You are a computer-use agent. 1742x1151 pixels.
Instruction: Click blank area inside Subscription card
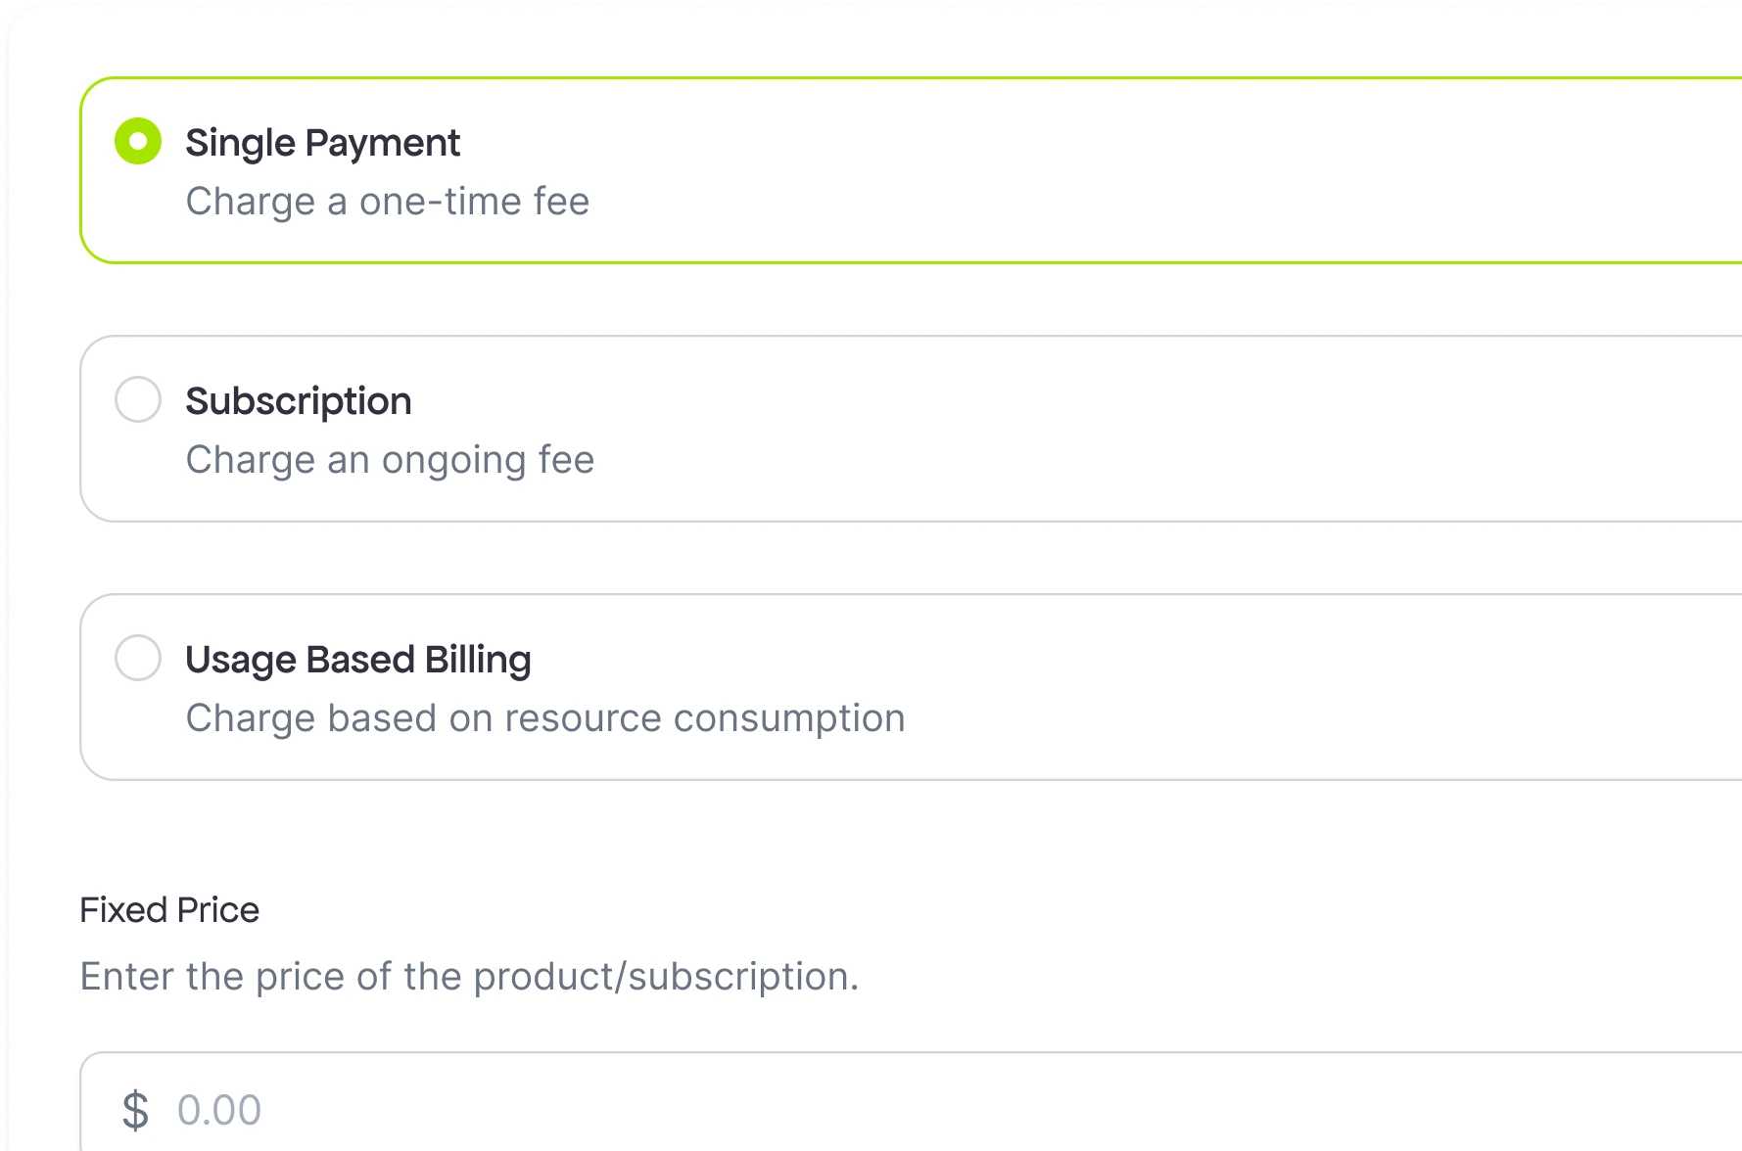1175,430
